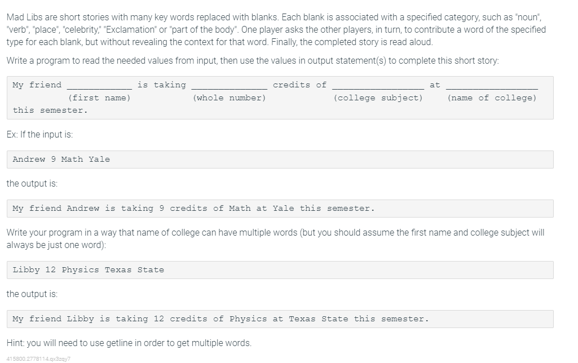Select the '(first name)' label

click(x=99, y=98)
